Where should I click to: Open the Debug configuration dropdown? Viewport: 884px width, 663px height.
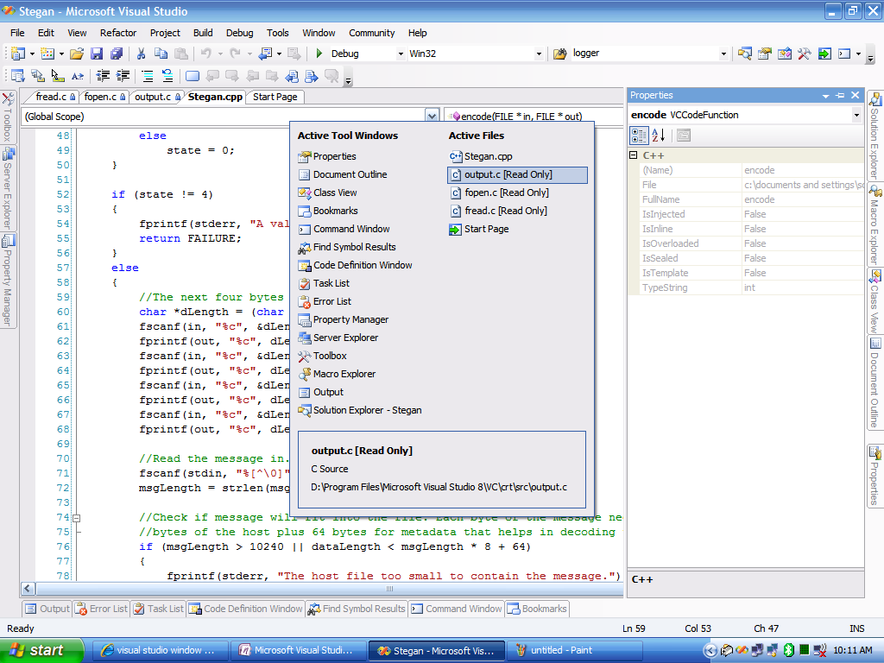[401, 54]
